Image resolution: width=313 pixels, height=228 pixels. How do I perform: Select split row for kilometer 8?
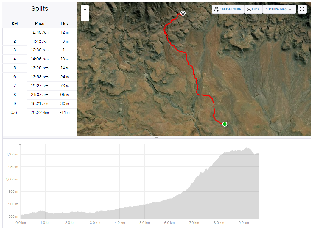pos(40,95)
